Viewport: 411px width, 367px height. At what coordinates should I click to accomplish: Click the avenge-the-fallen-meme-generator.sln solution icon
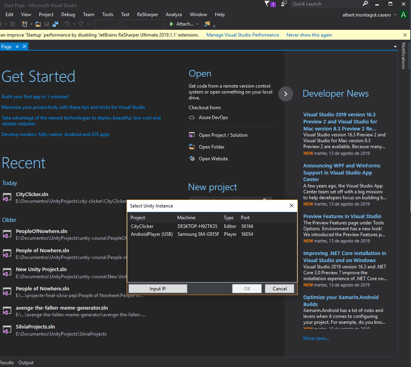(x=7, y=311)
